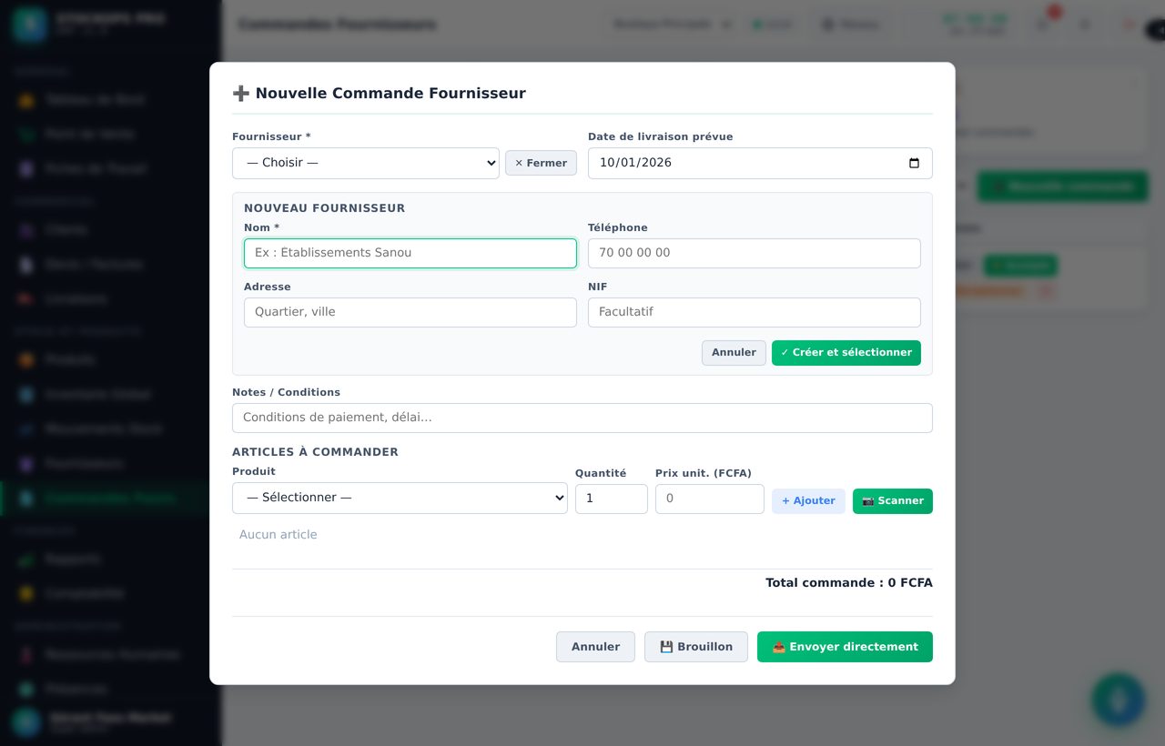The image size is (1165, 746).
Task: Click Envoyer directement to send order
Action: (x=845, y=647)
